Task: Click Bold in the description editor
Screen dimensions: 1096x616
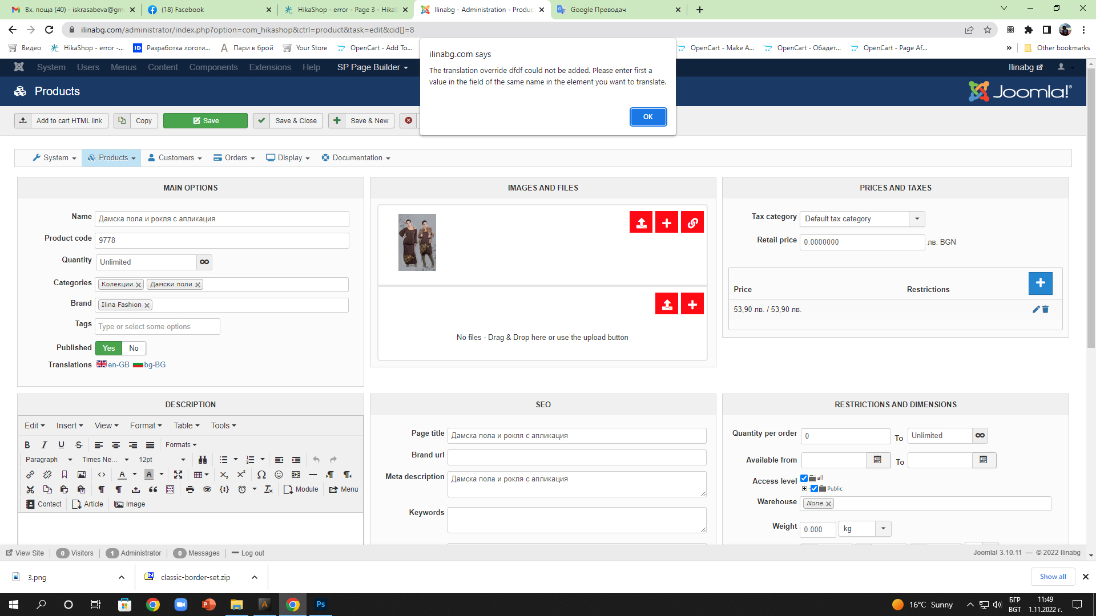Action: 27,445
